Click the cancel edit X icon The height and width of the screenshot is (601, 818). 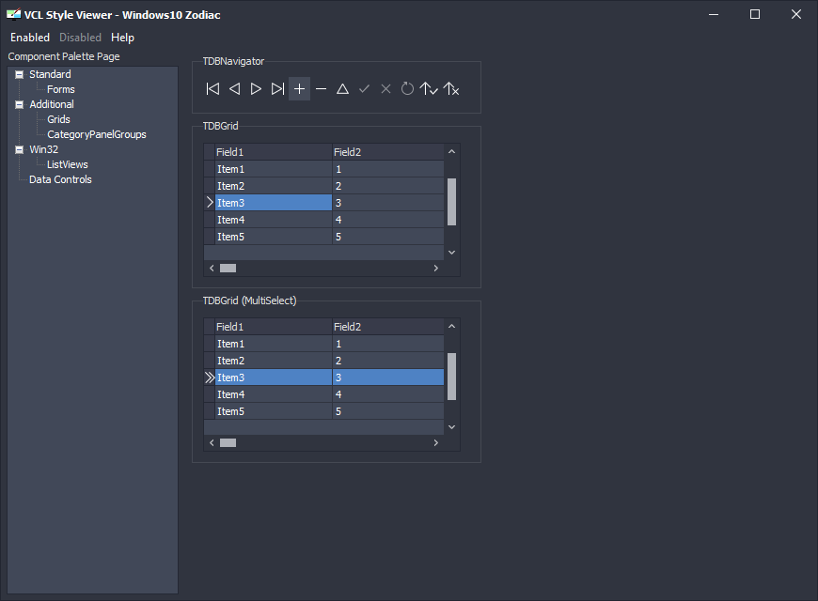pyautogui.click(x=386, y=89)
